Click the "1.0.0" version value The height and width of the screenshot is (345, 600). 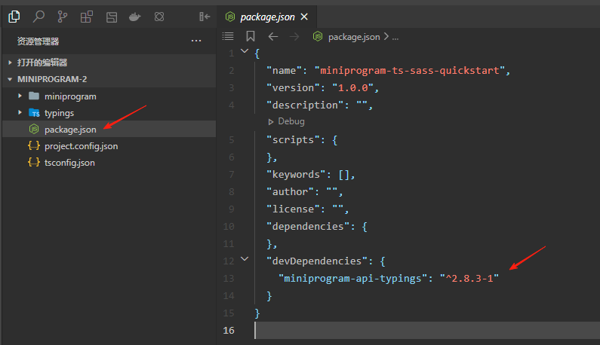[352, 88]
